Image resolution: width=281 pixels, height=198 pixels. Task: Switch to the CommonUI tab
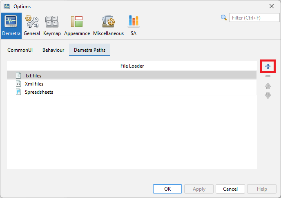20,50
